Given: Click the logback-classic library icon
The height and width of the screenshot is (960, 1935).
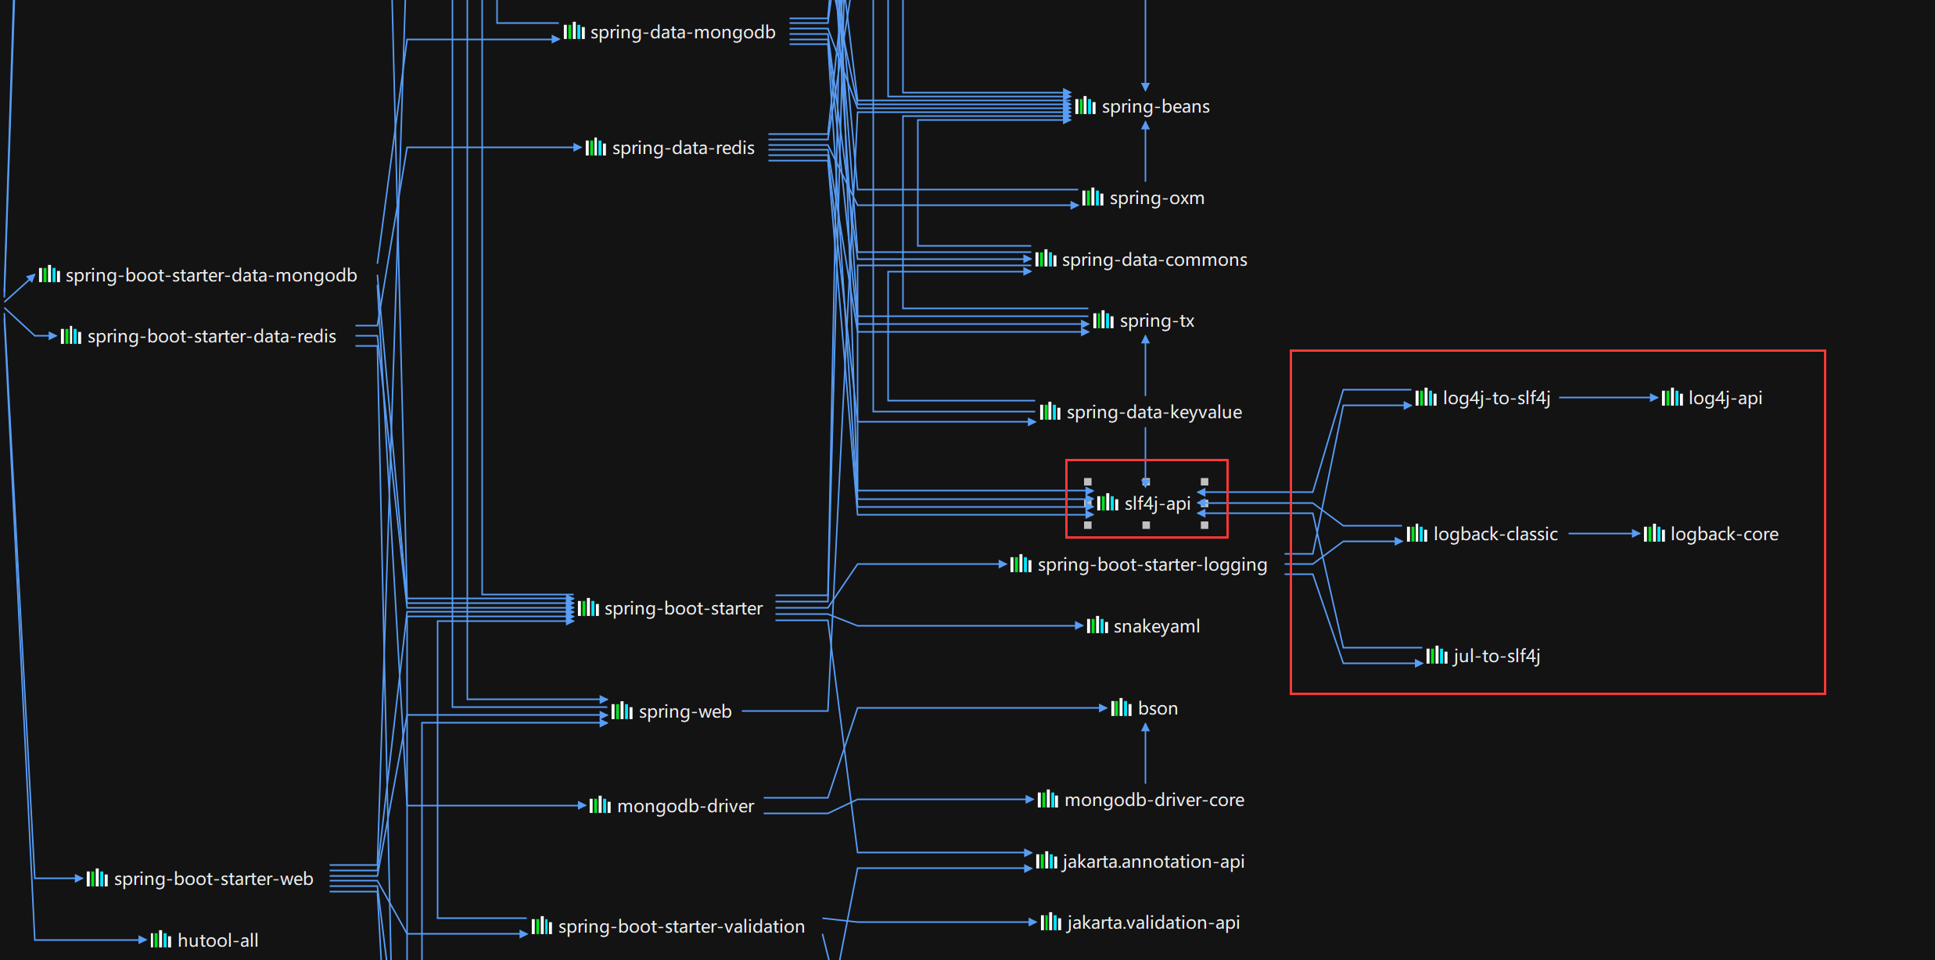Looking at the screenshot, I should pyautogui.click(x=1416, y=533).
